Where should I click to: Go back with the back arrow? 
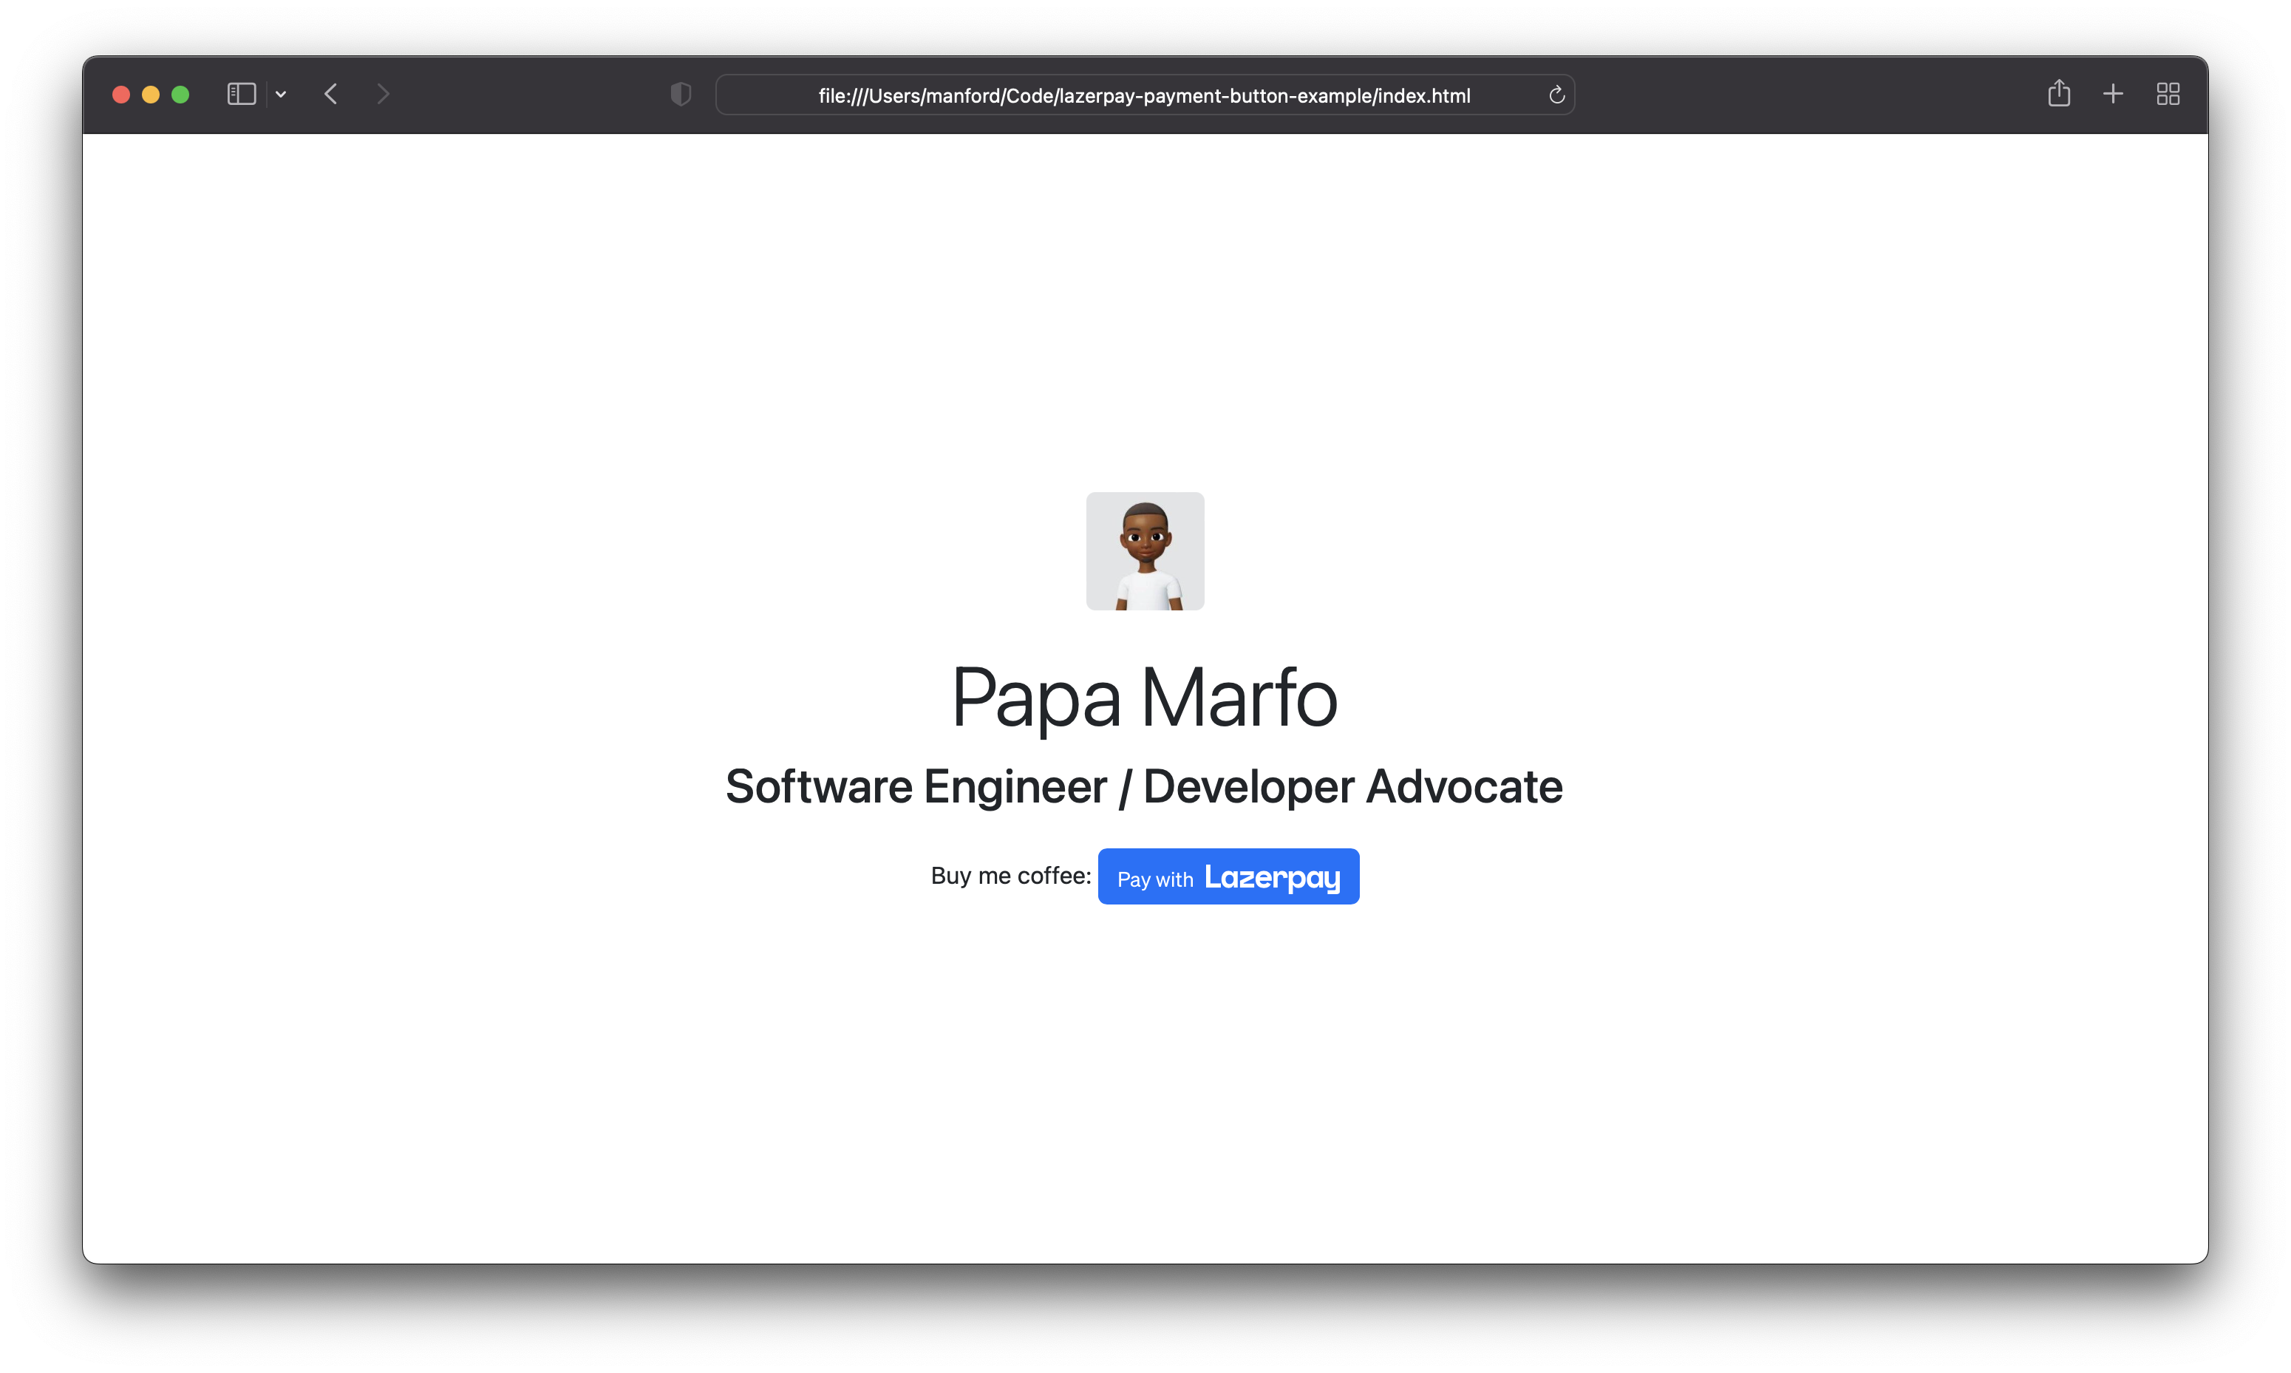331,95
